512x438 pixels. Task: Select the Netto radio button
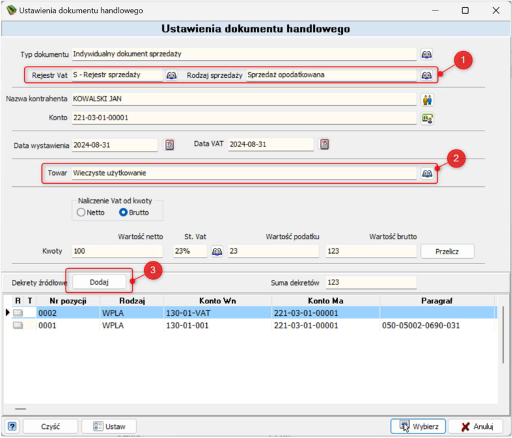81,212
